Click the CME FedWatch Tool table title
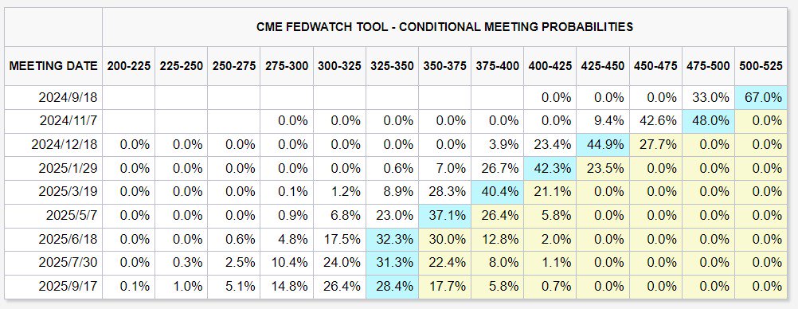This screenshot has height=309, width=798. click(445, 27)
